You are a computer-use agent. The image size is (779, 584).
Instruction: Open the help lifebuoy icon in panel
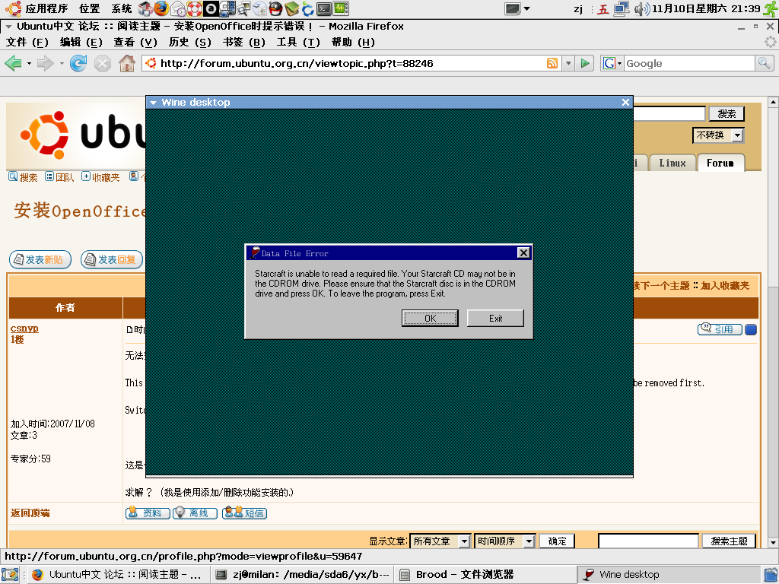coord(194,8)
